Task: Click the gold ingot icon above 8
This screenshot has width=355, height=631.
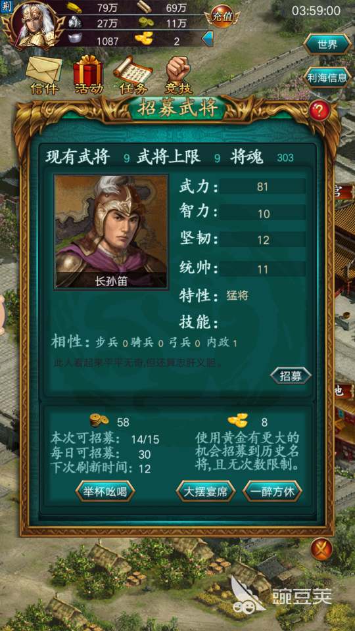Action: pyautogui.click(x=238, y=420)
